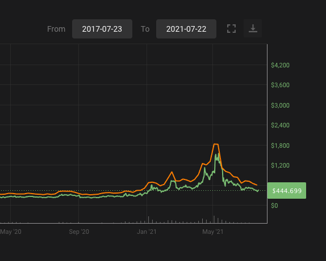Click the $1,200 axis label
This screenshot has width=326, height=261.
[x=280, y=165]
